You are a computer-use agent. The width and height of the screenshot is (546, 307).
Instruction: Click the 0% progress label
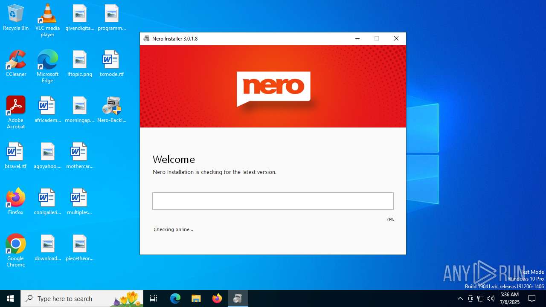[x=390, y=220]
